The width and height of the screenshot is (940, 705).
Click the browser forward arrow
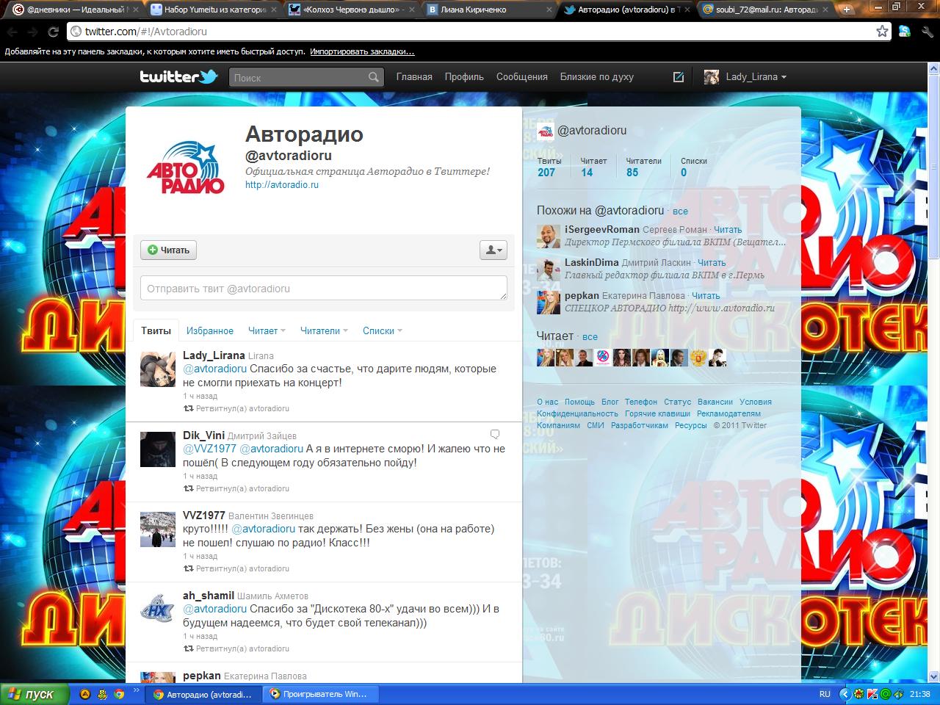click(32, 32)
